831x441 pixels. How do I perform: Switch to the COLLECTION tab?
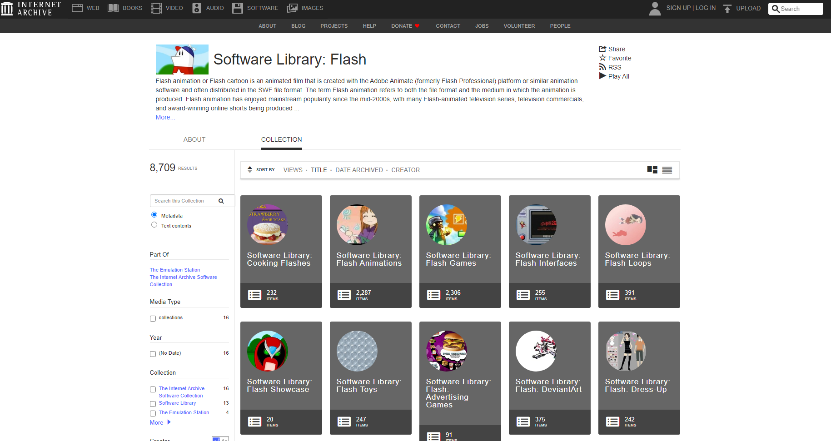coord(282,139)
